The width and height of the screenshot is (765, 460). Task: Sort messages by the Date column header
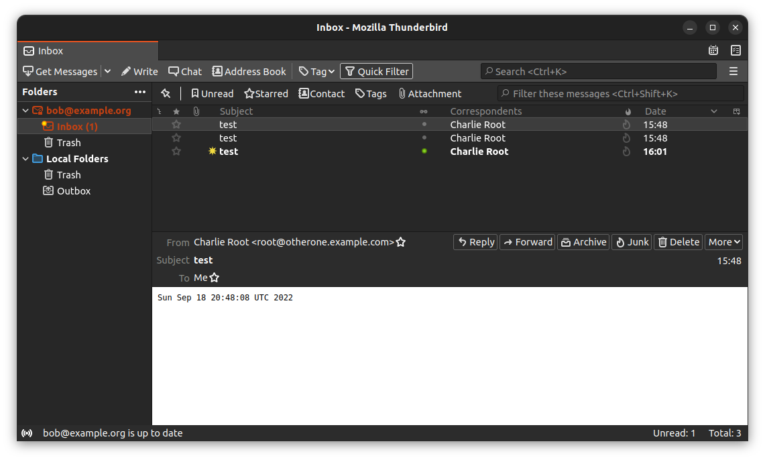[x=655, y=111]
